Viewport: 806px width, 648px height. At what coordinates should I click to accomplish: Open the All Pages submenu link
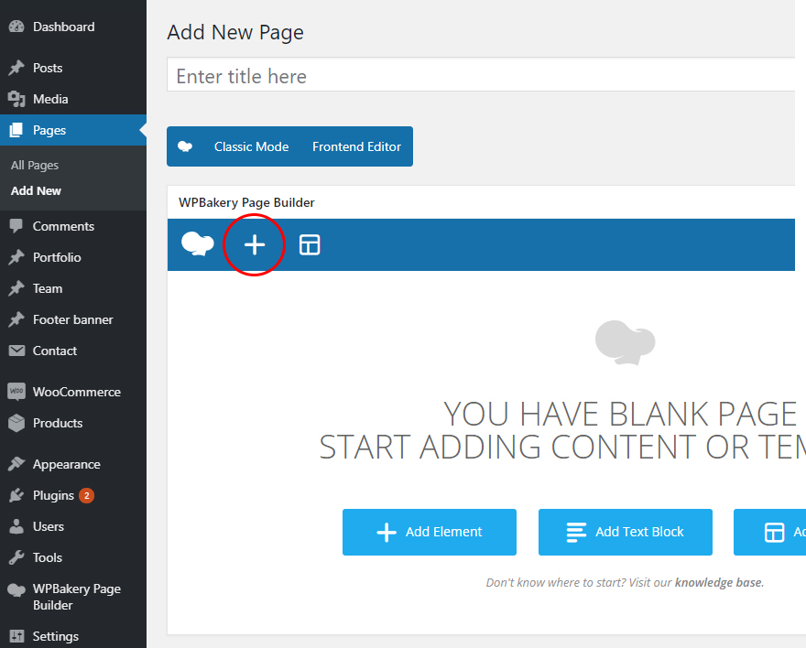[35, 166]
